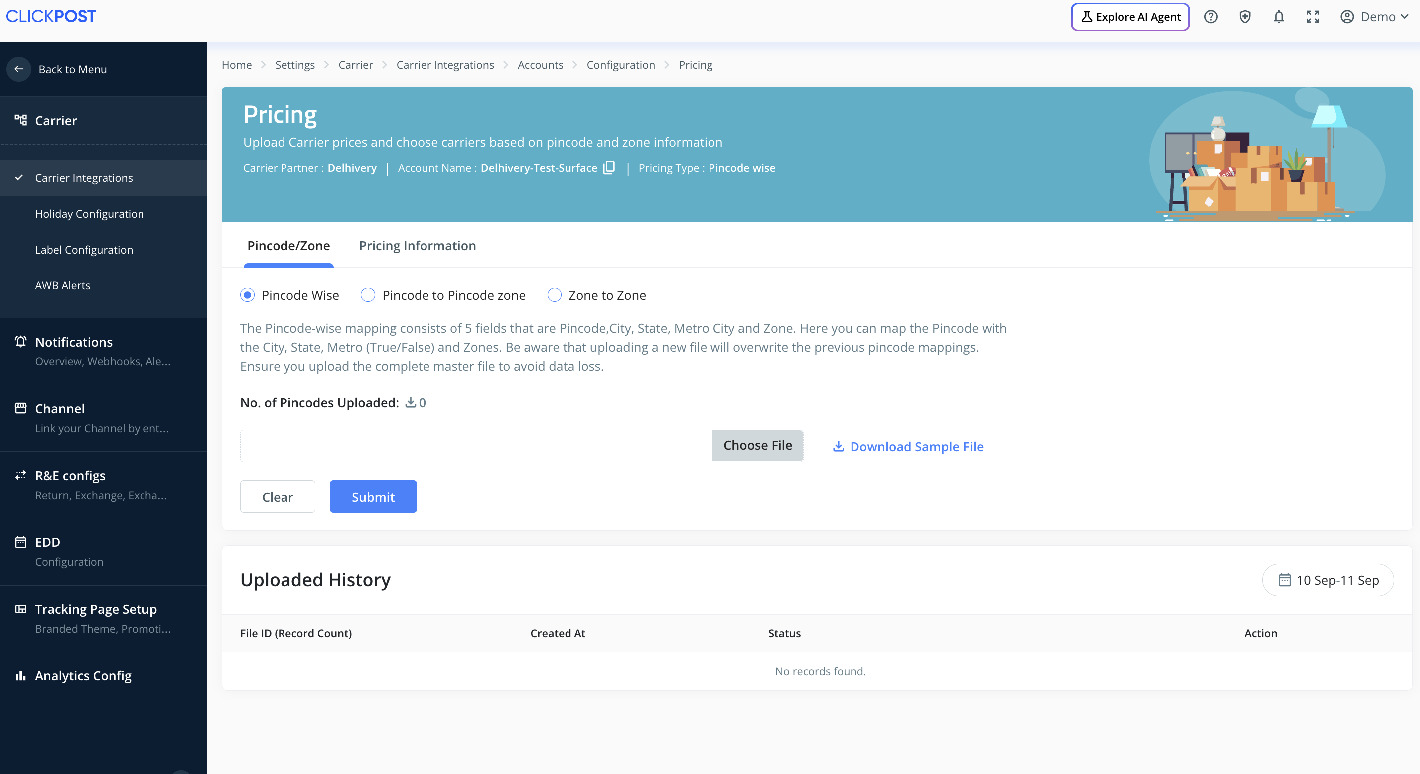Switch to the Pricing Information tab
This screenshot has width=1420, height=774.
point(418,246)
